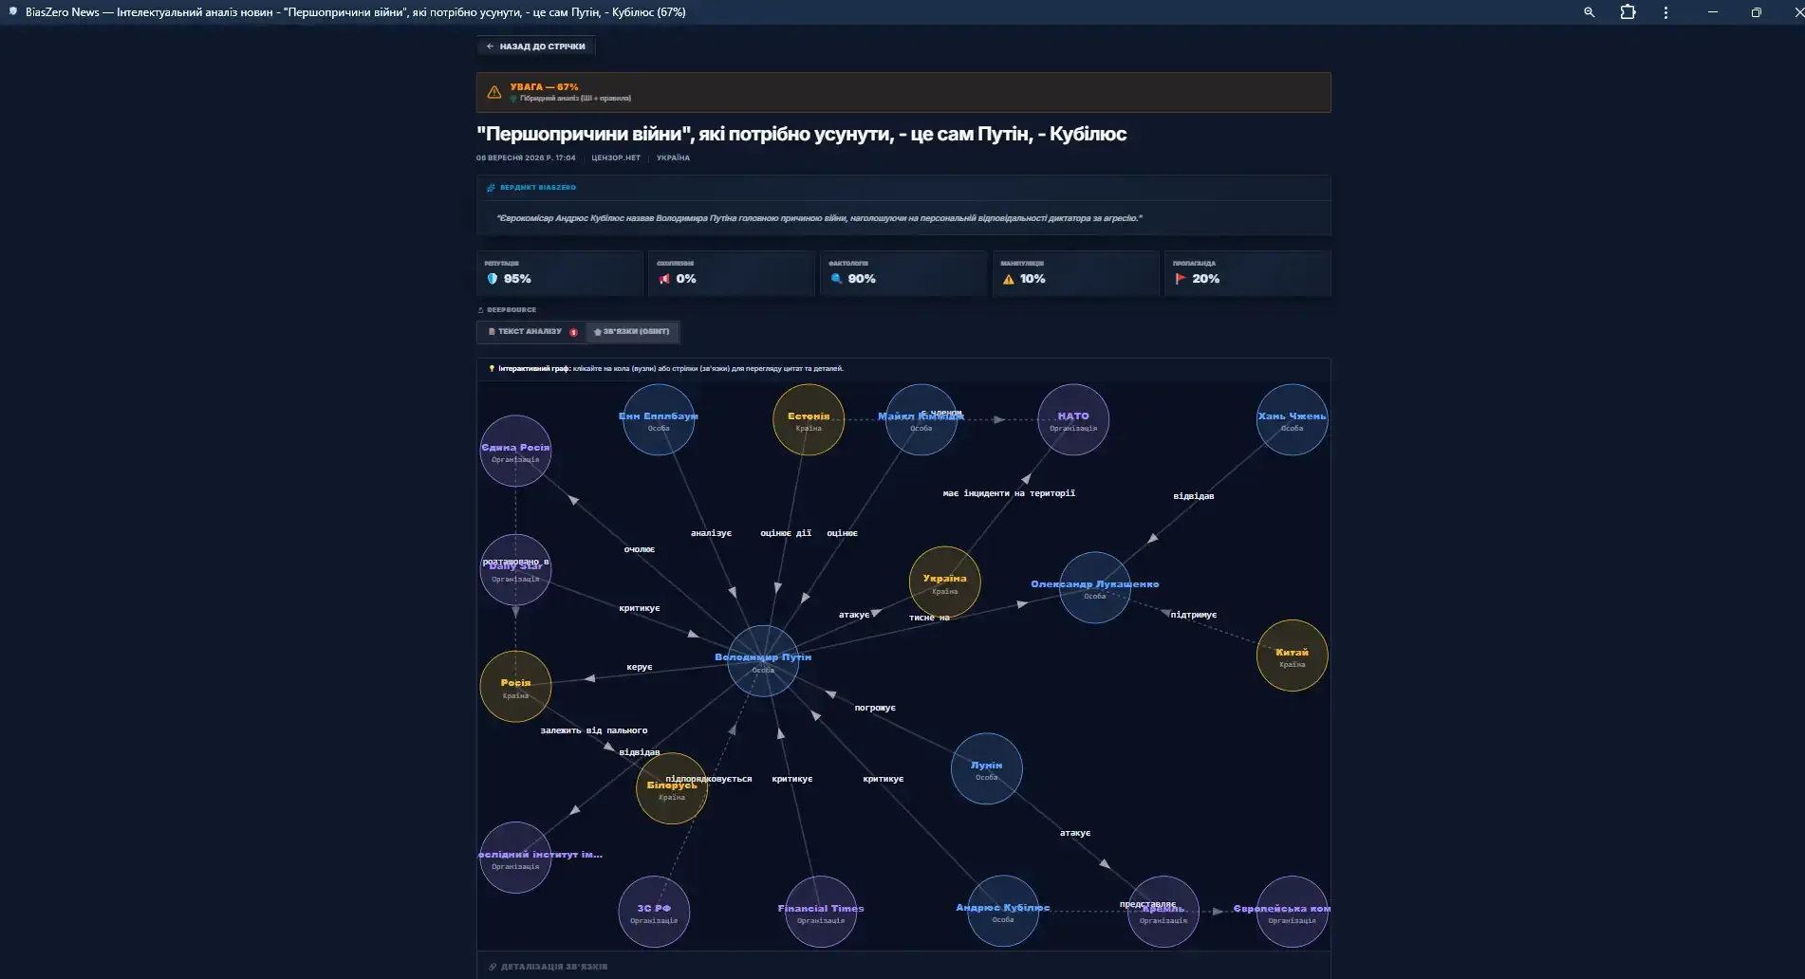The height and width of the screenshot is (979, 1805).
Task: Click the Хань Чжень person node
Action: (1292, 419)
